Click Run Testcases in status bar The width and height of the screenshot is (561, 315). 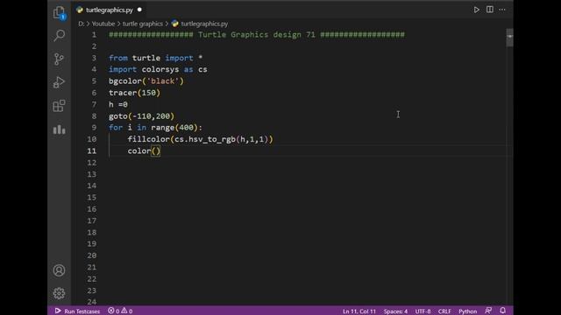[x=77, y=311]
